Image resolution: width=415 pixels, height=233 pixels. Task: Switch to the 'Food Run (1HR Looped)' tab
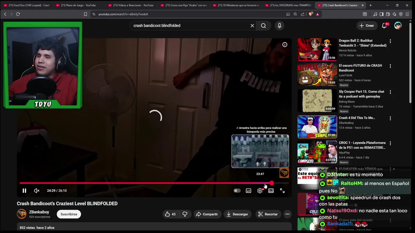[27, 5]
